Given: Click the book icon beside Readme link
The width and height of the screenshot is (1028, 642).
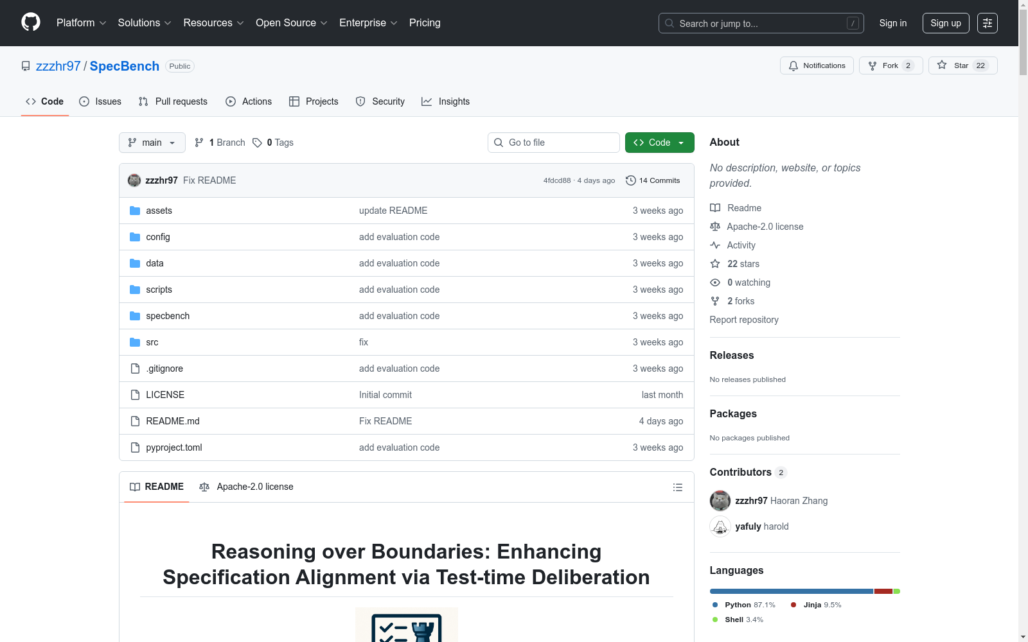Looking at the screenshot, I should tap(715, 208).
